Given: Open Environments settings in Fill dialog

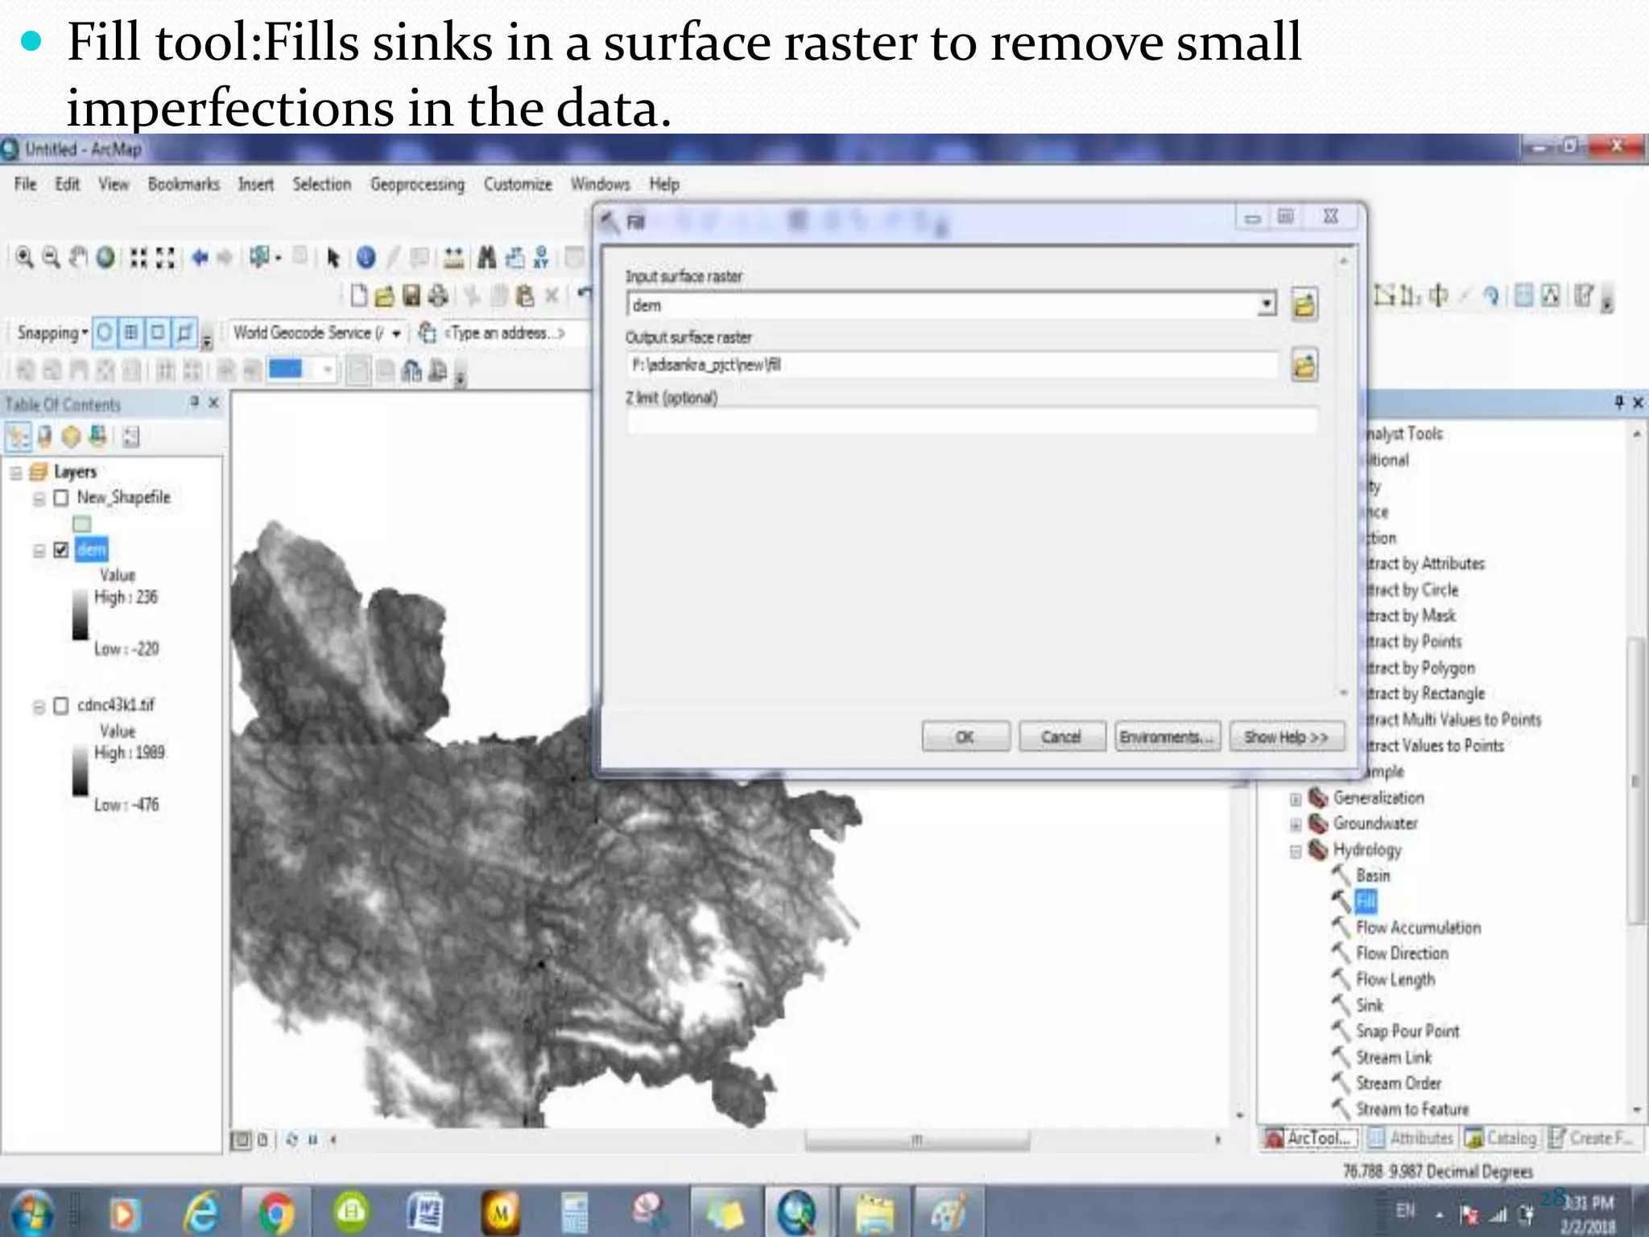Looking at the screenshot, I should (1167, 737).
